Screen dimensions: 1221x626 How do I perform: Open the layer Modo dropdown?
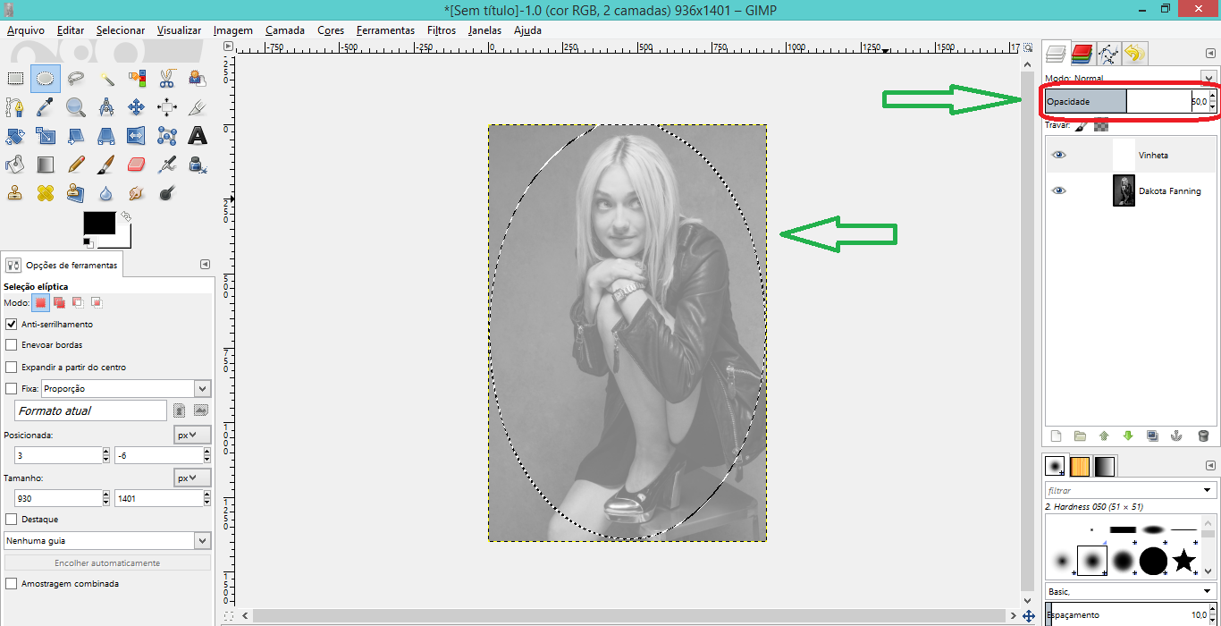(x=1208, y=78)
